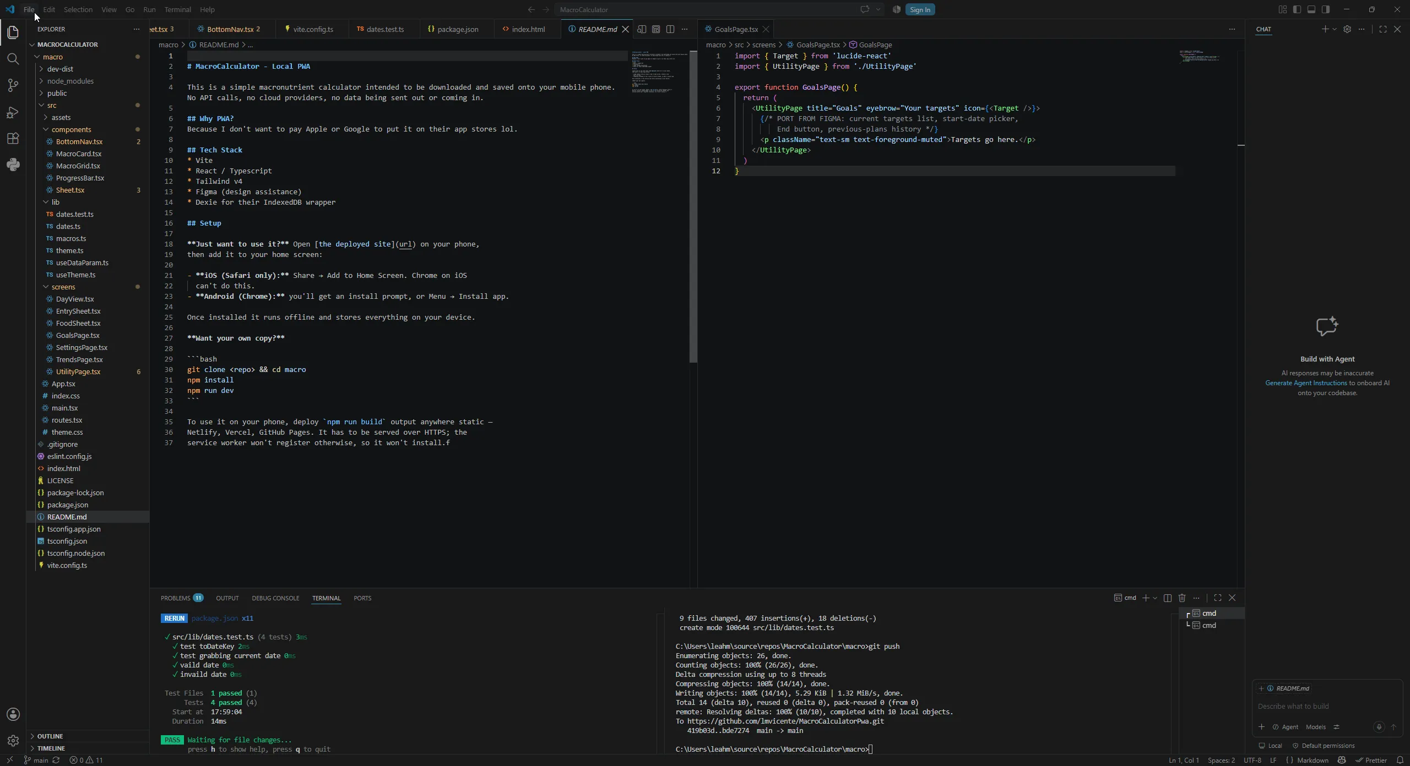Click the Copilot icon beside Sign In

tap(897, 9)
